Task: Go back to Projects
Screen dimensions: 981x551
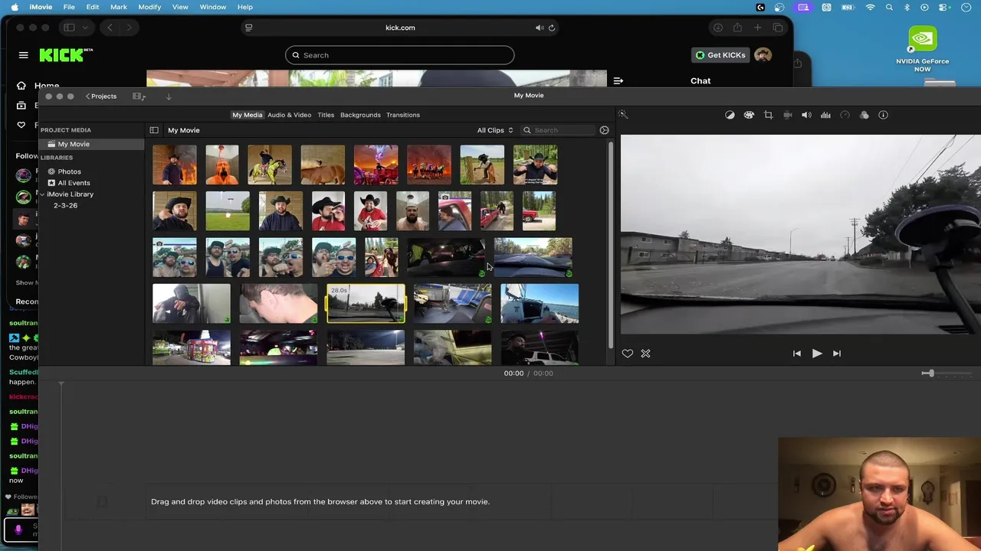Action: tap(101, 96)
